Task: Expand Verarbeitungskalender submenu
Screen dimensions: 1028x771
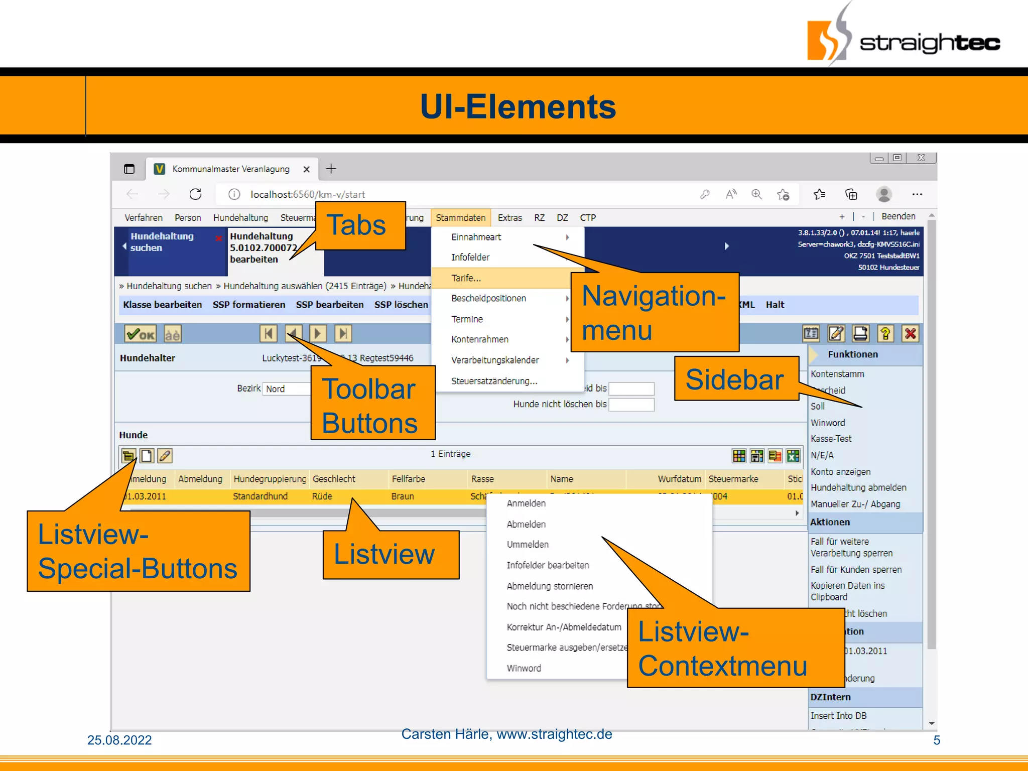Action: (x=567, y=360)
